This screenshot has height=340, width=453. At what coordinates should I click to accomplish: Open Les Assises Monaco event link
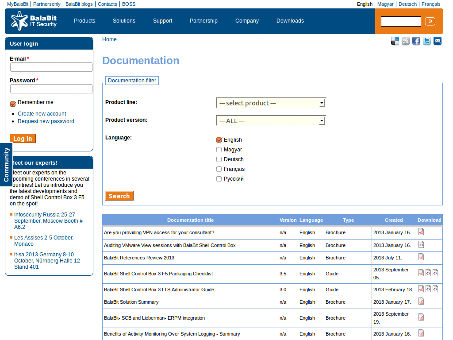[x=44, y=240]
